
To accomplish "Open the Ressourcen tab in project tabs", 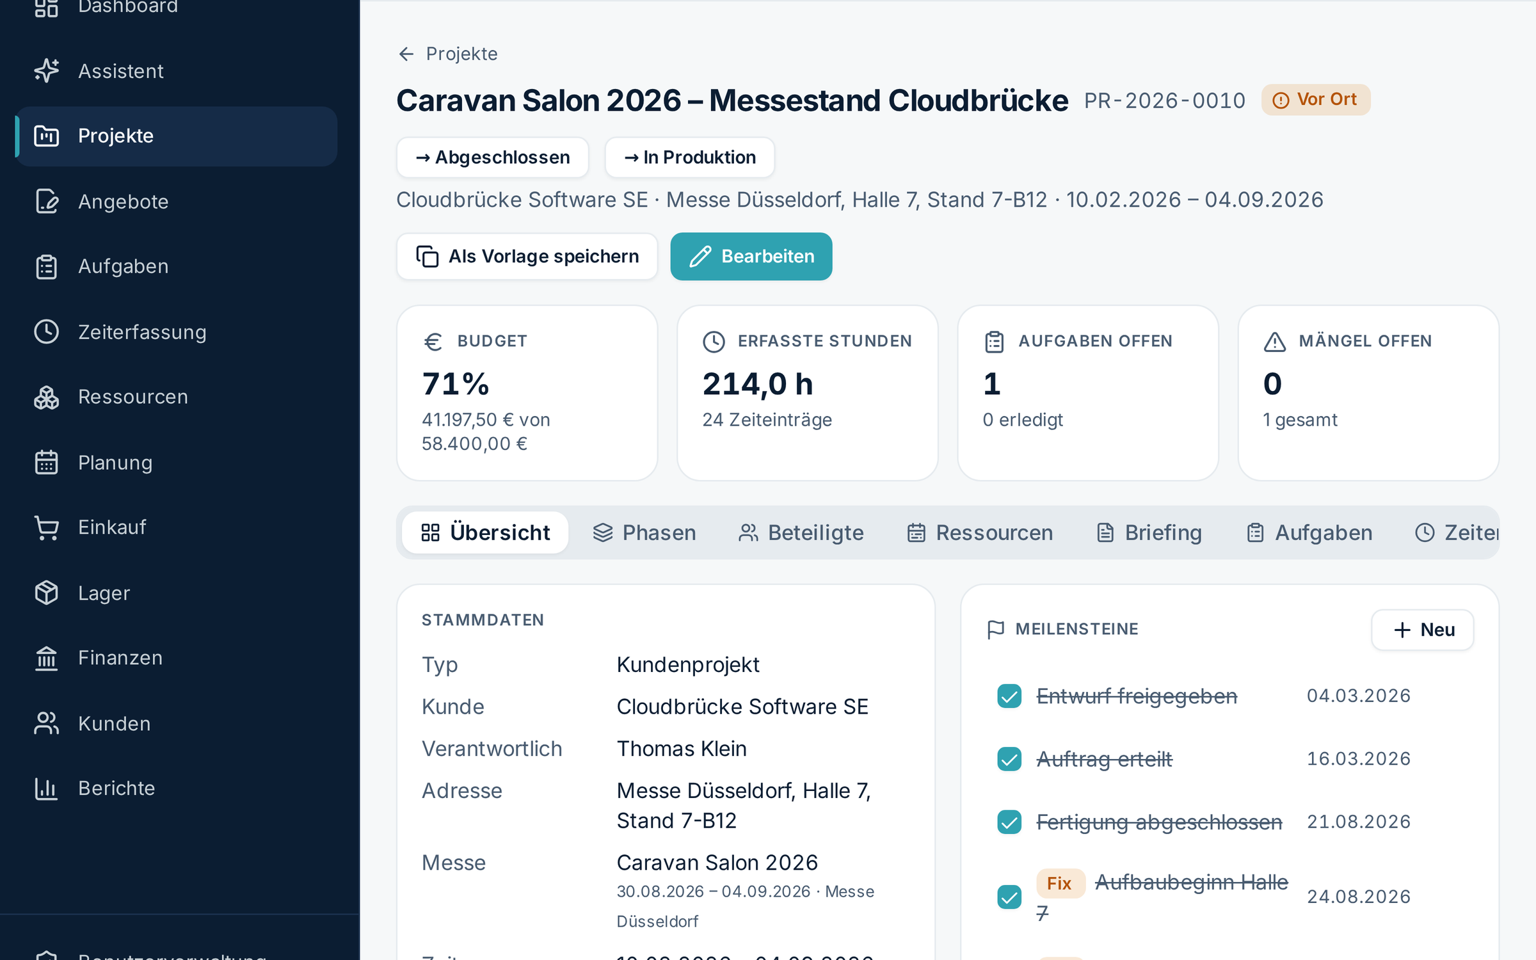I will [979, 532].
